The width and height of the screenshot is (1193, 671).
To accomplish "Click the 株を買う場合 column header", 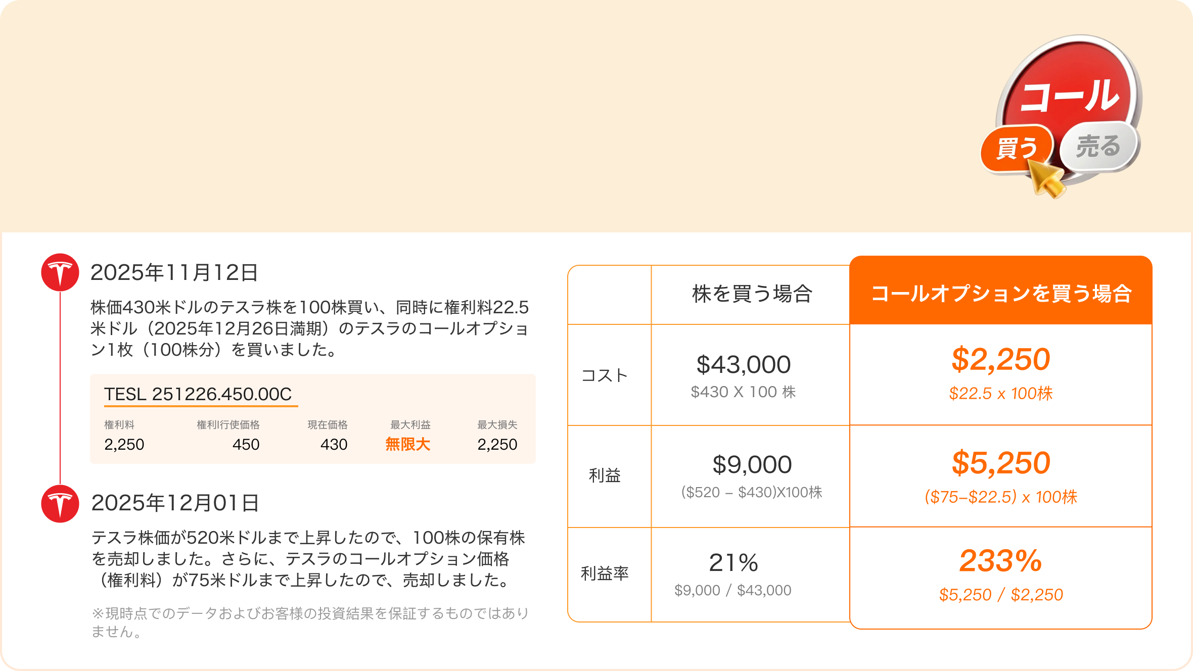I will (x=752, y=294).
